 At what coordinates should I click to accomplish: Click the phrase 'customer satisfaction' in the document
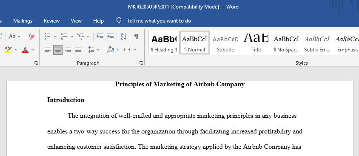point(106,147)
